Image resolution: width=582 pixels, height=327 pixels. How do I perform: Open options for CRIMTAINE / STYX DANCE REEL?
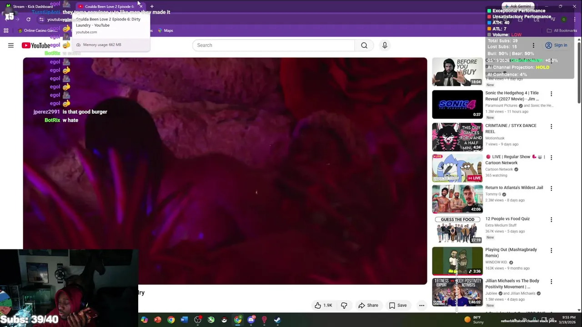tap(551, 126)
